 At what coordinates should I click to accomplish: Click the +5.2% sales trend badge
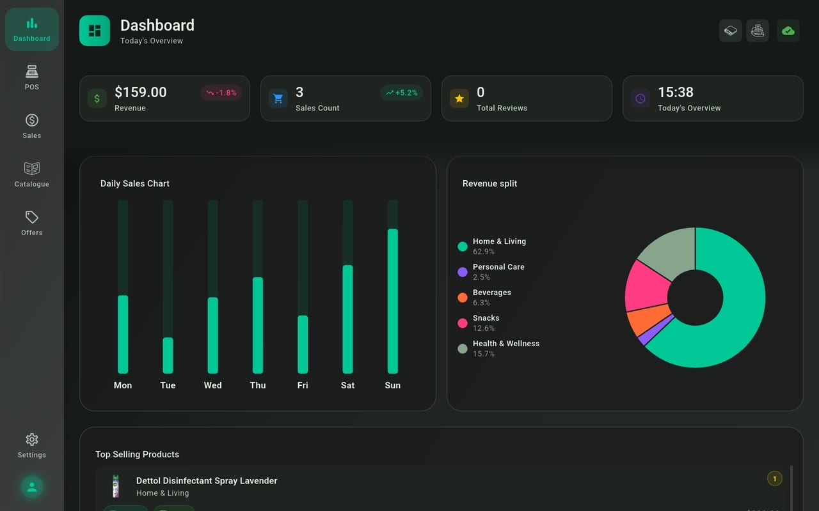point(402,93)
